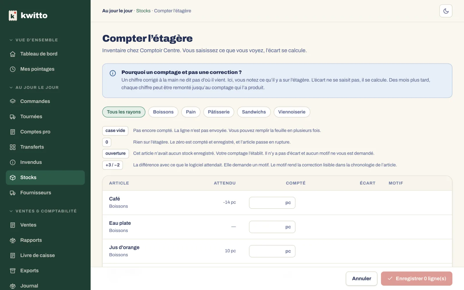The image size is (464, 290).
Task: Click the grid icon beside Transferts
Action: tap(13, 147)
